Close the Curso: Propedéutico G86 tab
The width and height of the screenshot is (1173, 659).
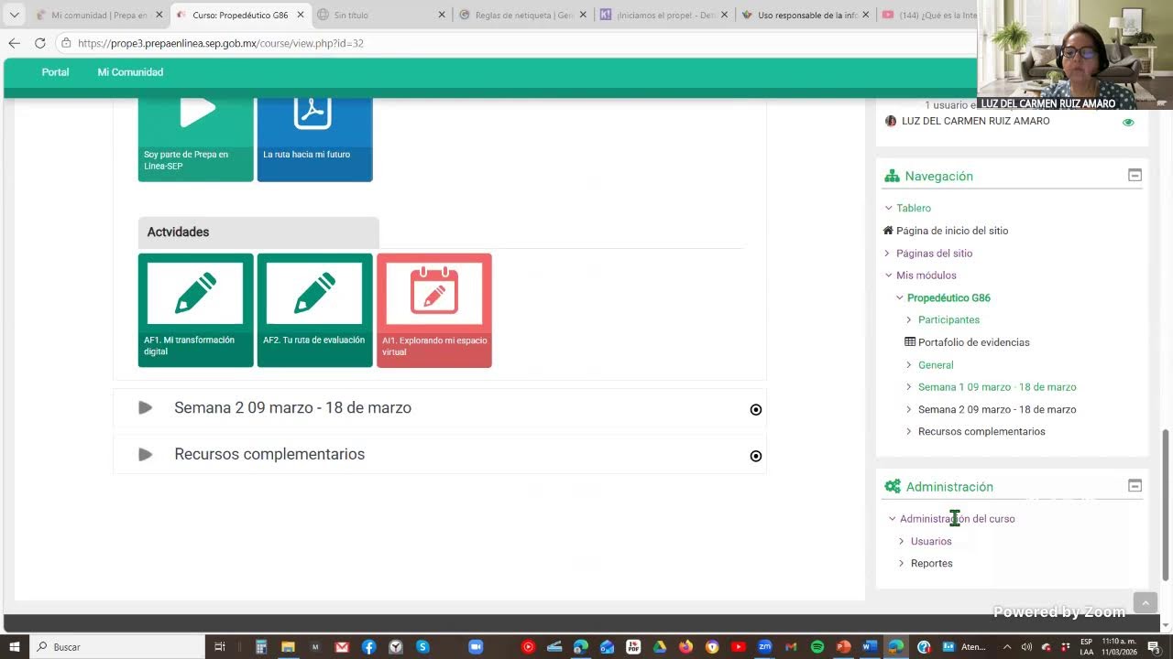[300, 16]
